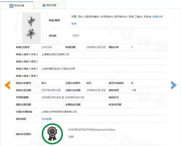Viewport: 181px width, 146px height.
Task: Select similar group code 0307;
Action: point(76,36)
